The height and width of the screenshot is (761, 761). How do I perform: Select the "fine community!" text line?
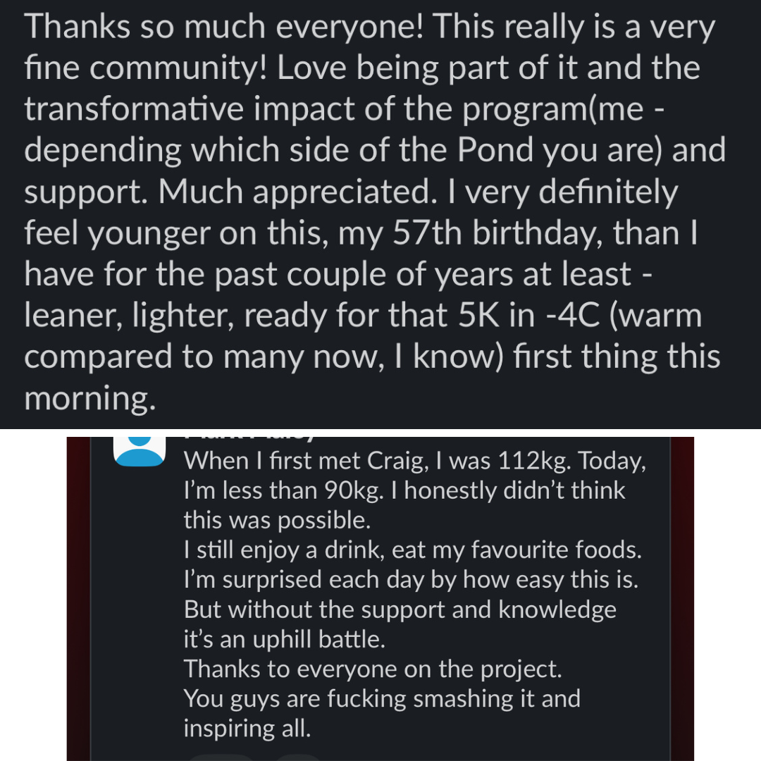pyautogui.click(x=362, y=68)
